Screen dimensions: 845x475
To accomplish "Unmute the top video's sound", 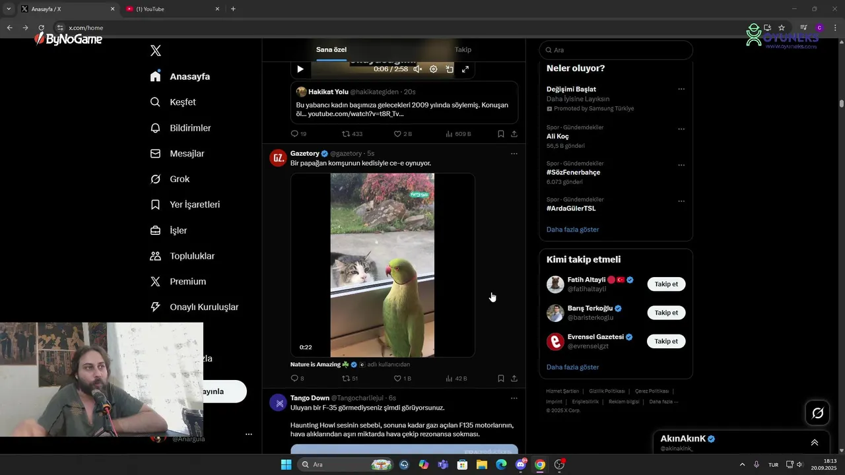I will [x=417, y=69].
